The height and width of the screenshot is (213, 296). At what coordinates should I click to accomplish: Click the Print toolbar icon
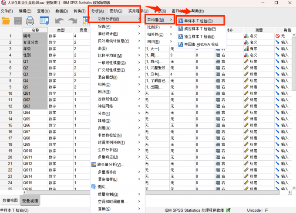[30, 21]
